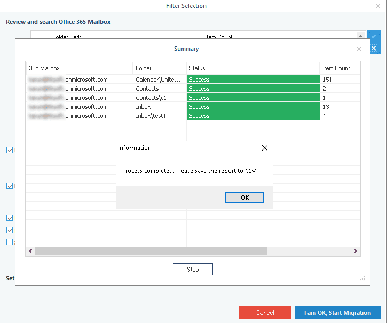Close the Filter Selection window
The height and width of the screenshot is (323, 387).
(x=377, y=6)
